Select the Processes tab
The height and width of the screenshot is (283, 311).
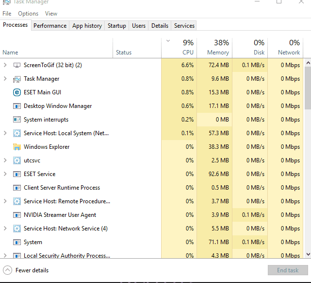click(x=15, y=25)
